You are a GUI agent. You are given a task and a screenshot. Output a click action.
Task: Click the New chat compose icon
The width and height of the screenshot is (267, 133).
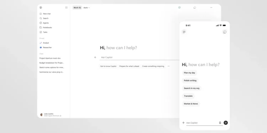[41, 14]
